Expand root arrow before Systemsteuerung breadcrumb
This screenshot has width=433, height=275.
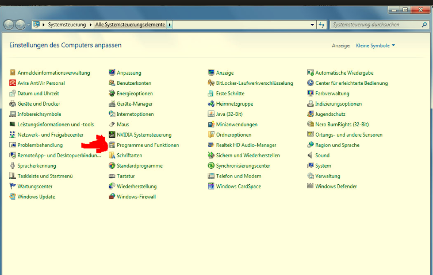click(x=43, y=25)
